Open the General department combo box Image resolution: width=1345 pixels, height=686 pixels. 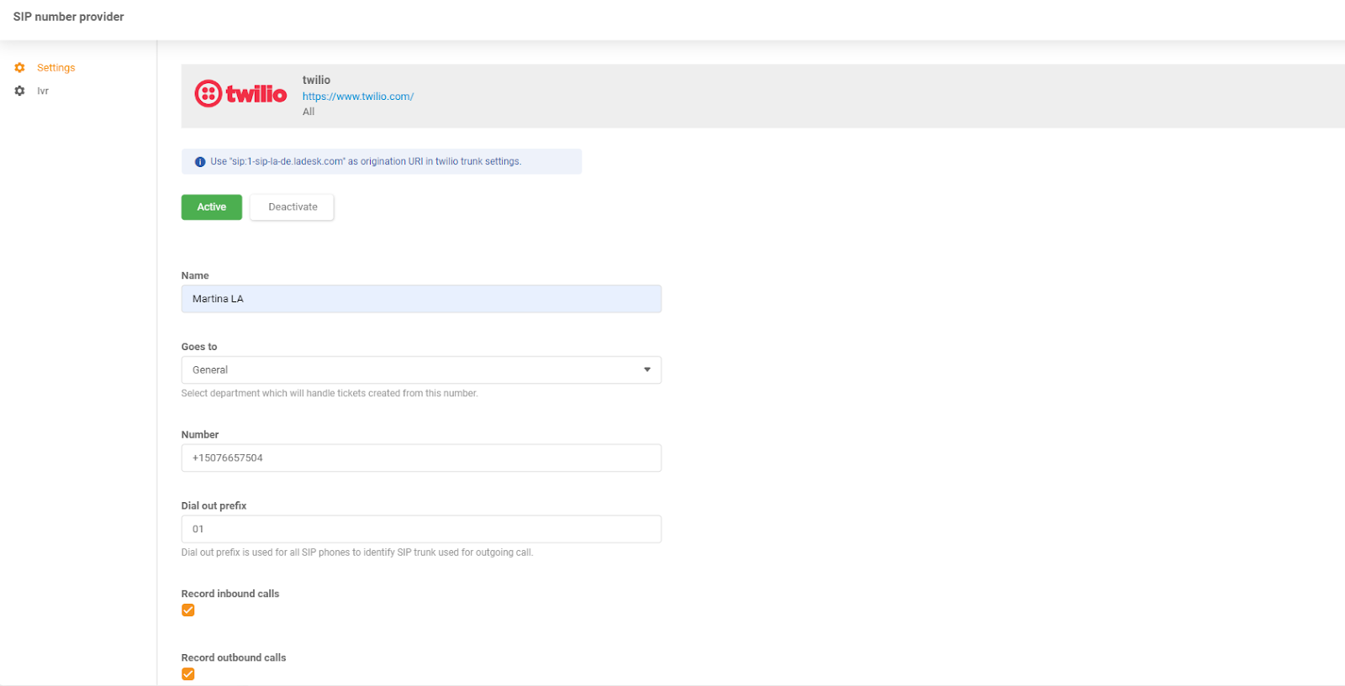[420, 370]
